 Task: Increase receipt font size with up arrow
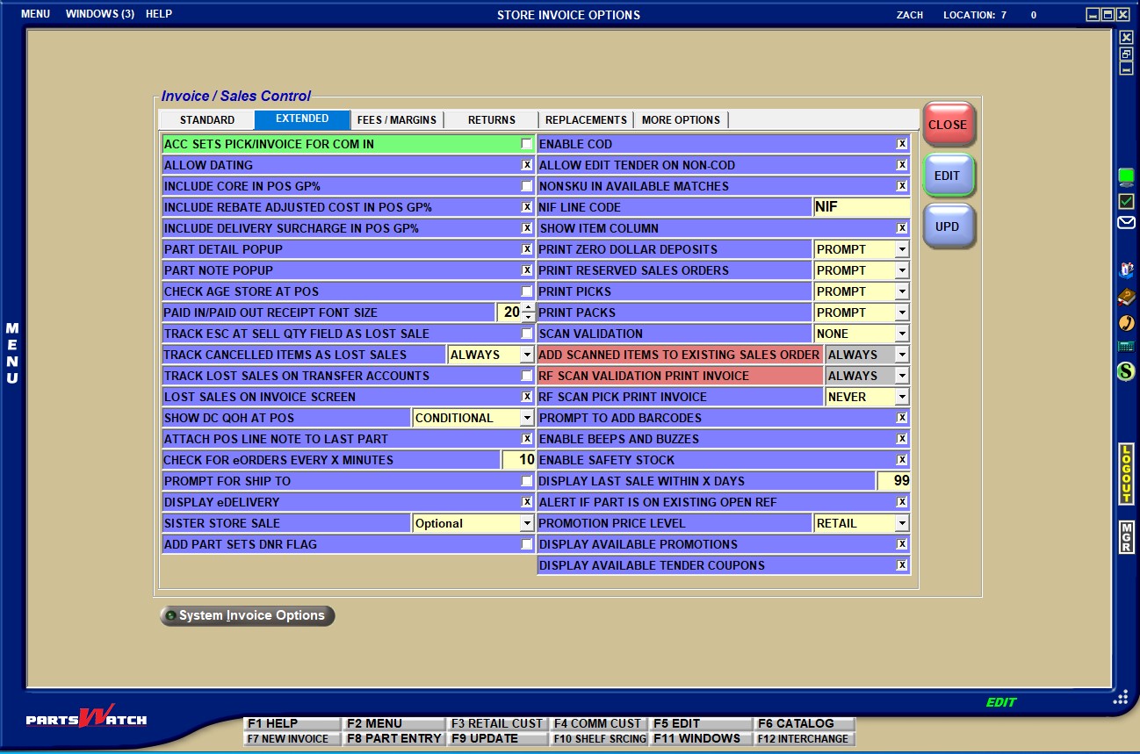tap(528, 307)
